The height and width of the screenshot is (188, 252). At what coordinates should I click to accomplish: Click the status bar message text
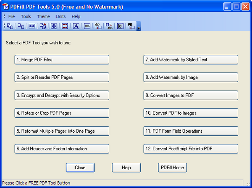point(36,183)
